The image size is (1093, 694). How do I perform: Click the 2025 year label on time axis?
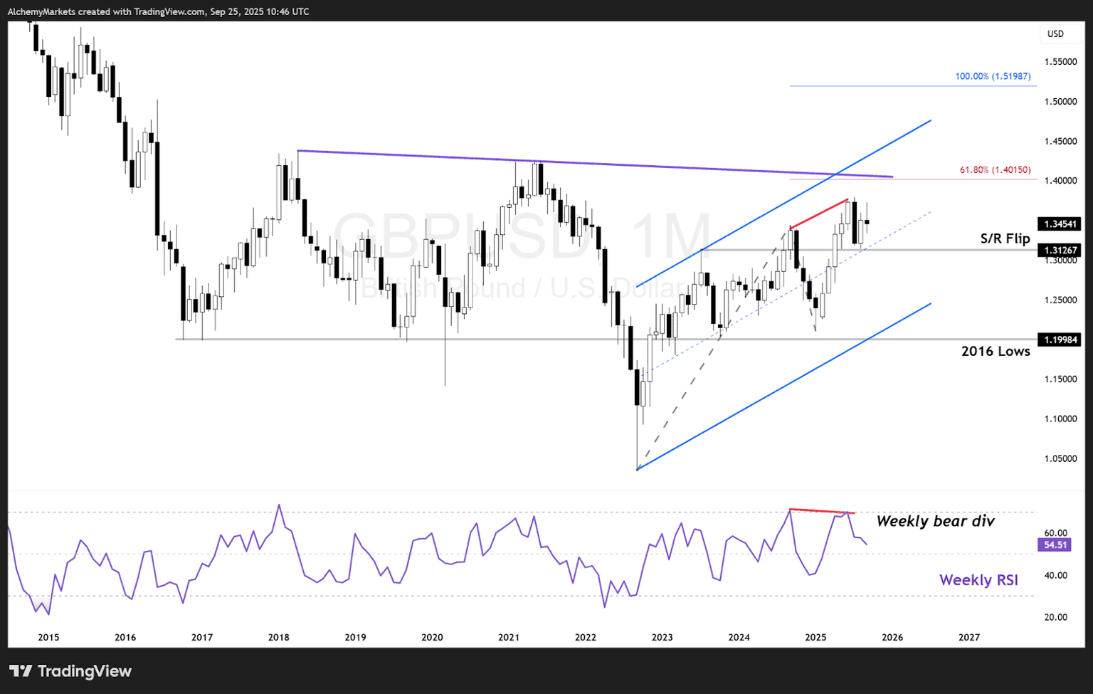(x=815, y=637)
